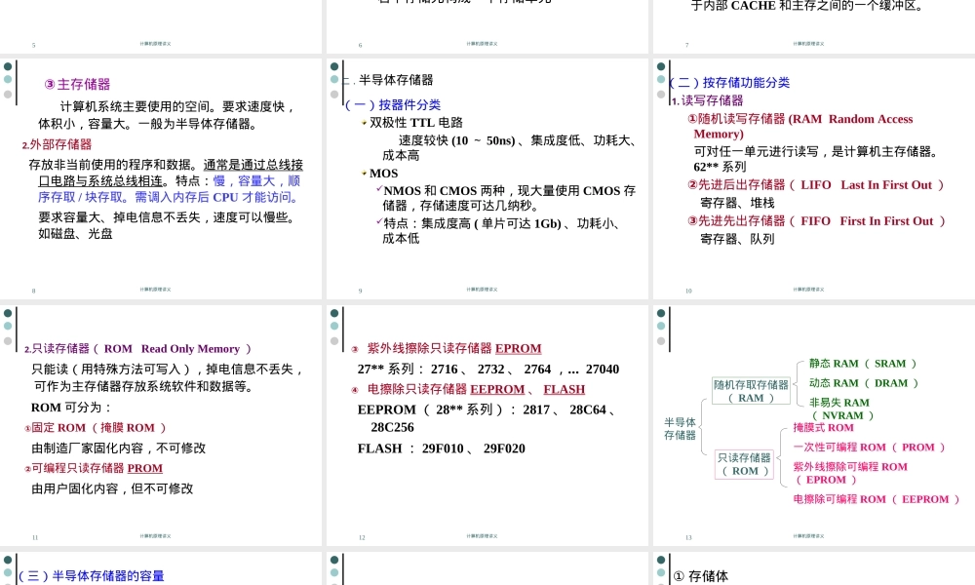Click heading (三)半导体存储器的容量

click(92, 575)
